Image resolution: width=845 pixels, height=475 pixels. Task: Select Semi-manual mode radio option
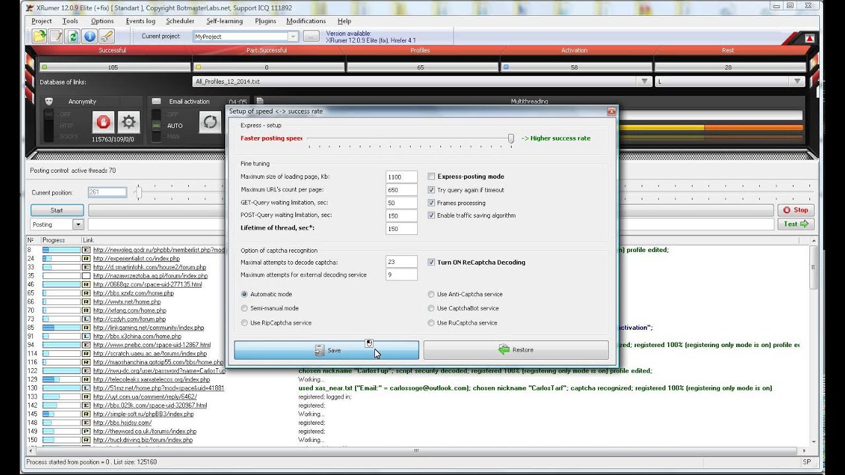coord(245,308)
